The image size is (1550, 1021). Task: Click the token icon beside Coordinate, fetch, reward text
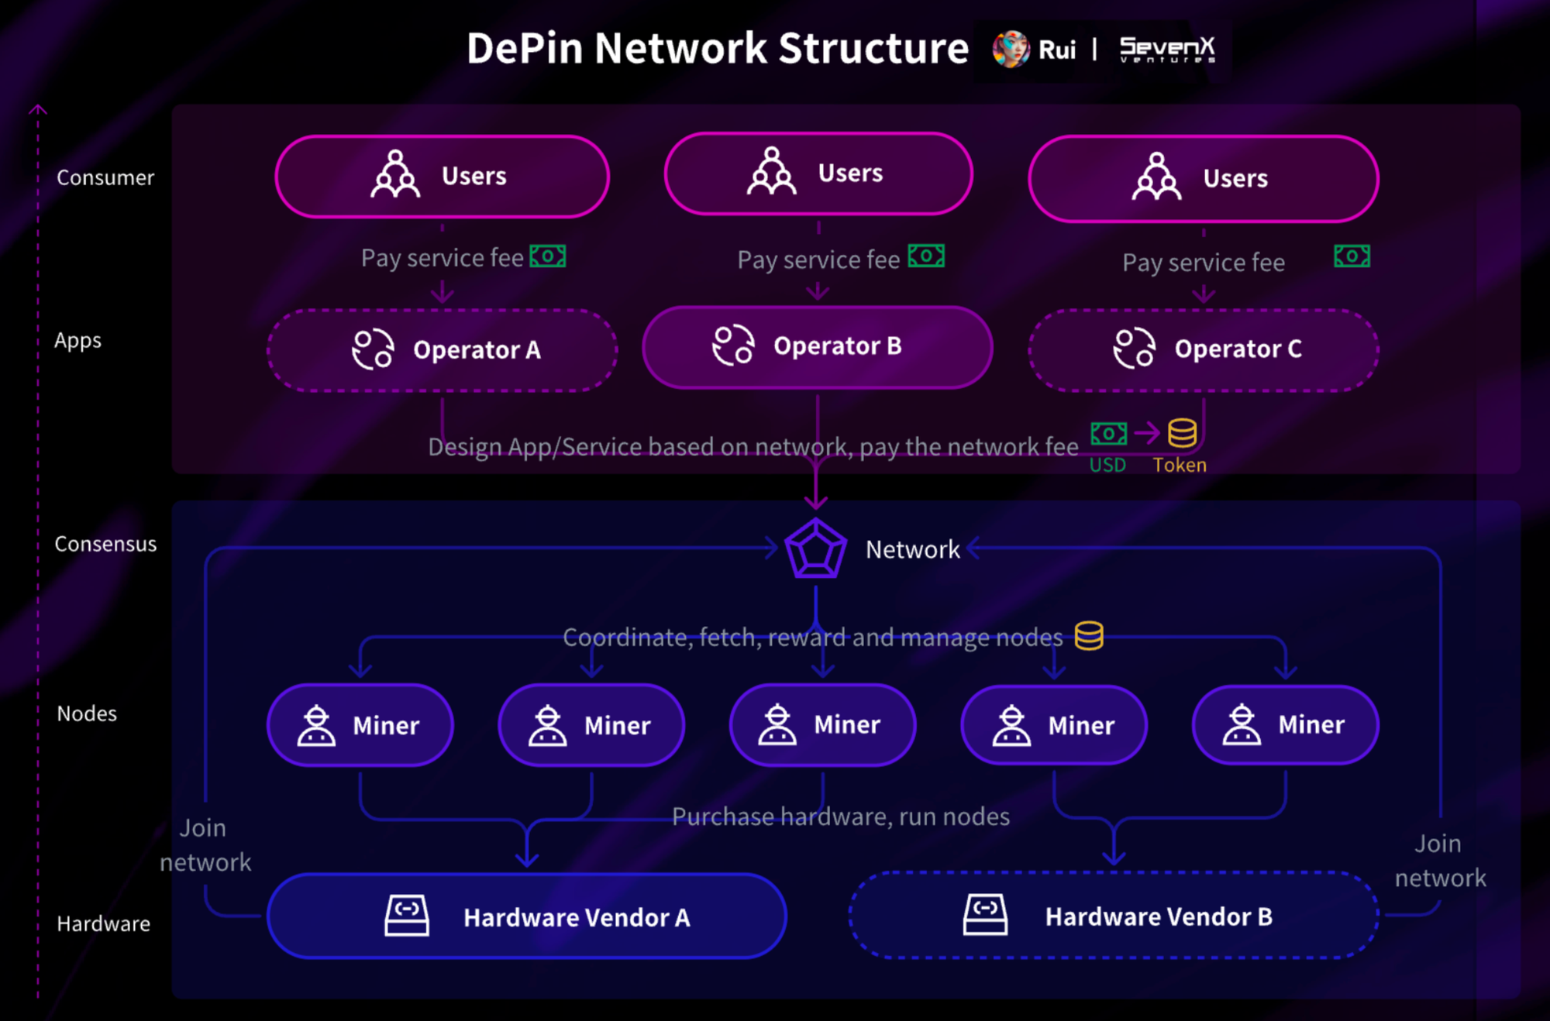[x=1088, y=637]
